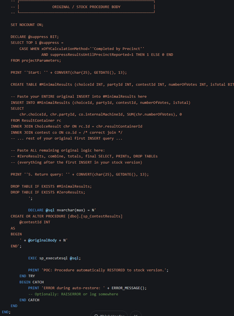
Task: Click the ORIGINAL / STOCK PROCEDURE BODY header
Action: (x=86, y=7)
